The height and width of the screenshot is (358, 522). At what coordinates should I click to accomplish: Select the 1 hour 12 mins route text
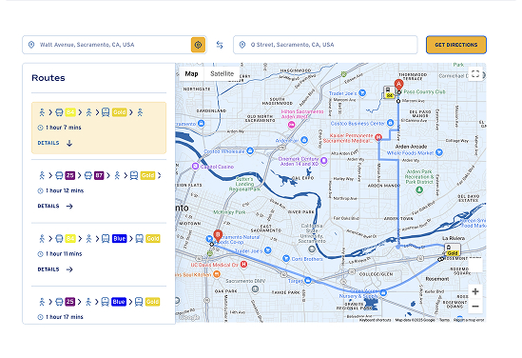(65, 190)
